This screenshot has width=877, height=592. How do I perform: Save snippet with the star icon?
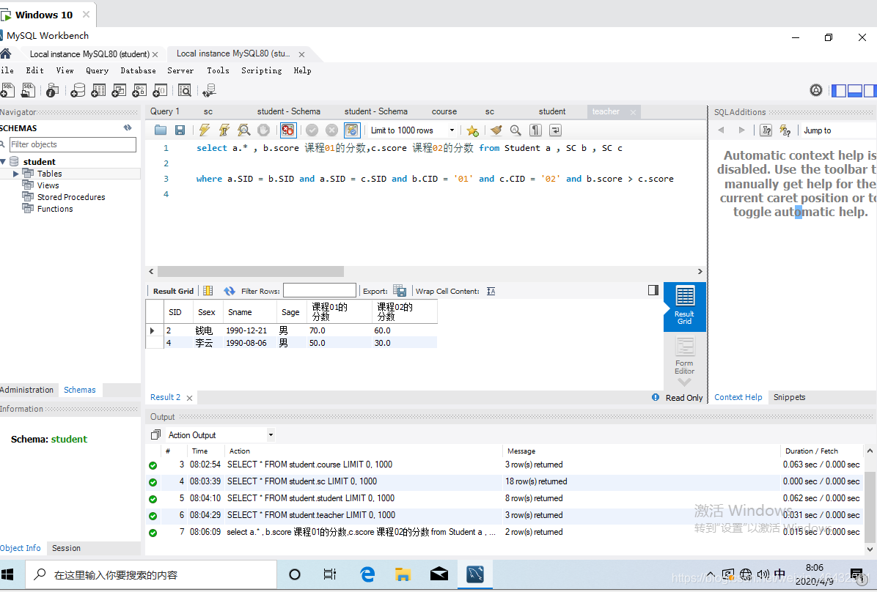point(473,130)
